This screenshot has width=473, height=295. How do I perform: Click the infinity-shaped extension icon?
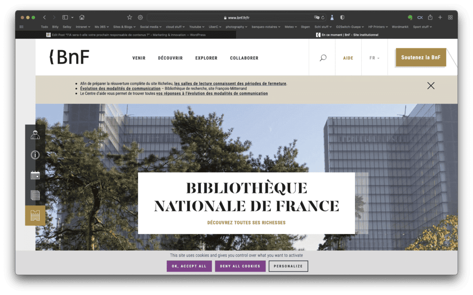(x=420, y=18)
